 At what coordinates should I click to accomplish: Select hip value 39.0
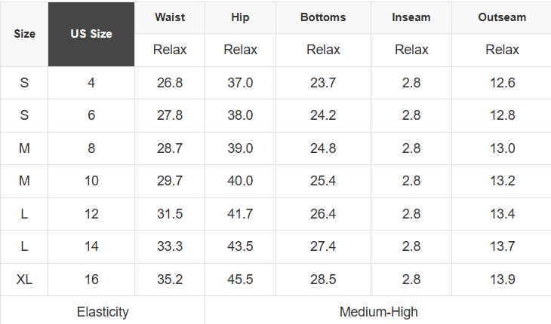click(240, 148)
